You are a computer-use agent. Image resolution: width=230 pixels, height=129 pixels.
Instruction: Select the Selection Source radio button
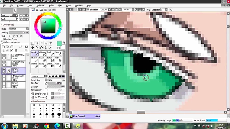coord(3,42)
